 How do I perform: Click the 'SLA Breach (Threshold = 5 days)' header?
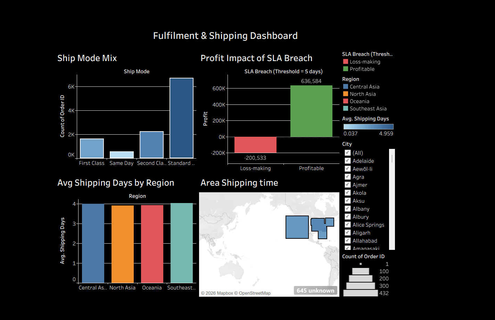[x=283, y=71]
